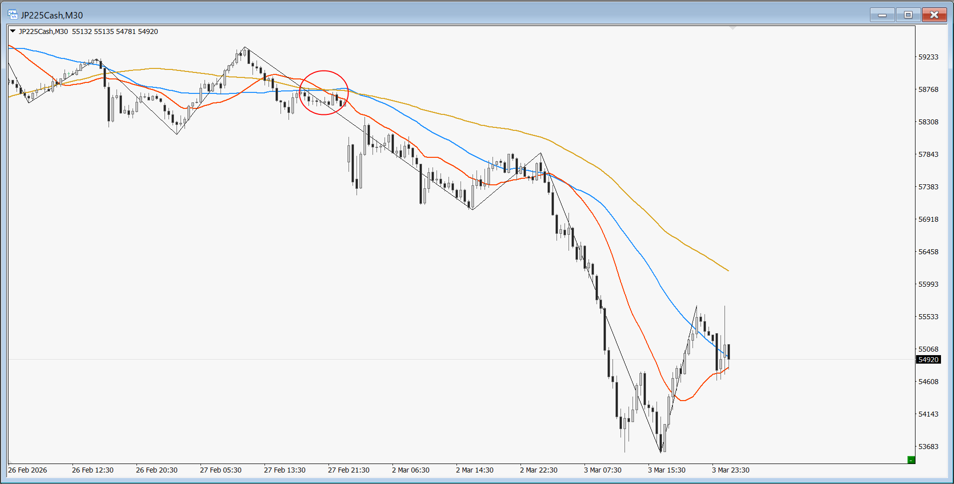Click the 3 Mar 23:30 time axis label
954x484 pixels.
730,470
